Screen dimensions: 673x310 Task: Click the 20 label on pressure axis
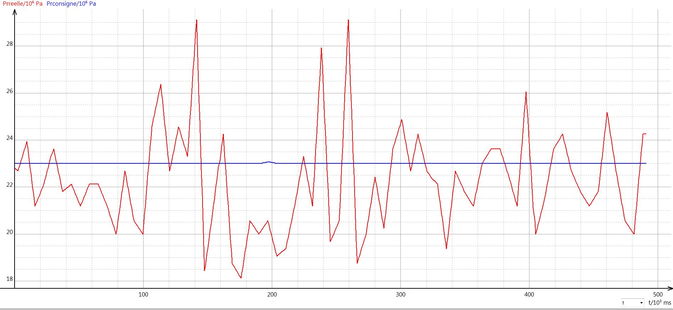point(9,232)
